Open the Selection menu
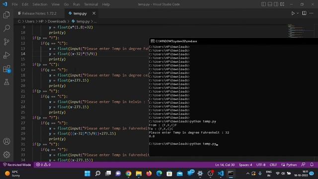 (40, 4)
